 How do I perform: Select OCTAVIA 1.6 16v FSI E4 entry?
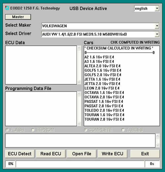(104, 93)
